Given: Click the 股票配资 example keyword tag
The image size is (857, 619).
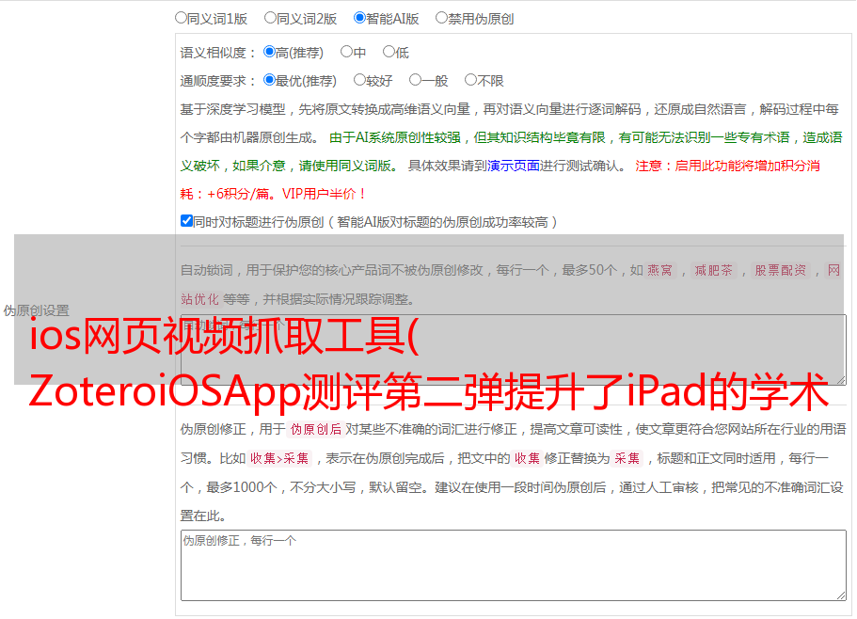Looking at the screenshot, I should (x=781, y=270).
